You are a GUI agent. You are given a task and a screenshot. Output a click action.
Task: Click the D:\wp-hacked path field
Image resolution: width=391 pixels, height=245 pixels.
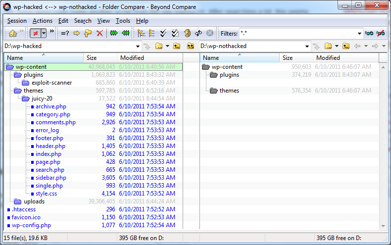pos(69,46)
